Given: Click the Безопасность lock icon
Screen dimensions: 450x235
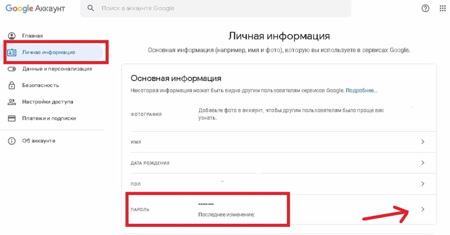Looking at the screenshot, I should pyautogui.click(x=12, y=85).
